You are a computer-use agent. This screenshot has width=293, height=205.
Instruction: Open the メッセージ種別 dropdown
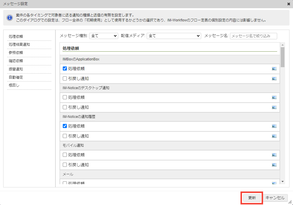[x=104, y=36]
